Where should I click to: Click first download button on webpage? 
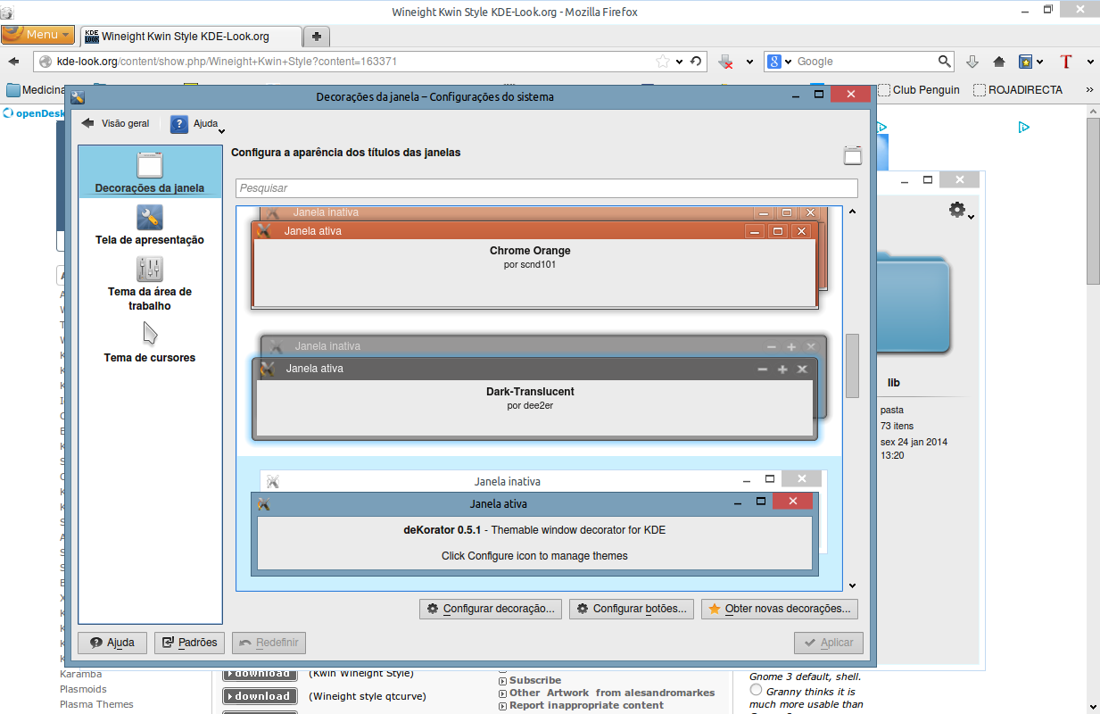259,673
